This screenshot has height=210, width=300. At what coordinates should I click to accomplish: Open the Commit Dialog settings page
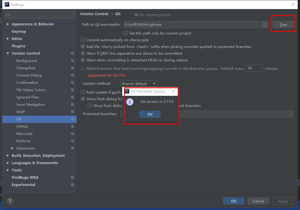point(29,75)
